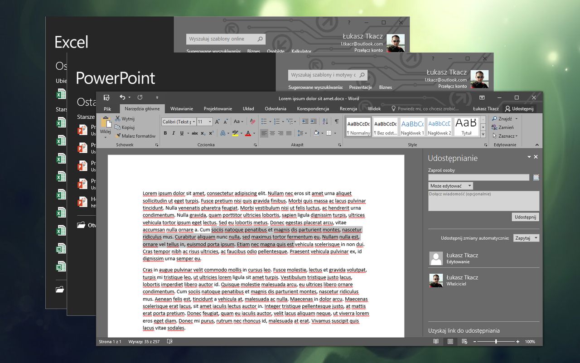The width and height of the screenshot is (580, 363).
Task: Apply superscript formatting
Action: point(211,133)
